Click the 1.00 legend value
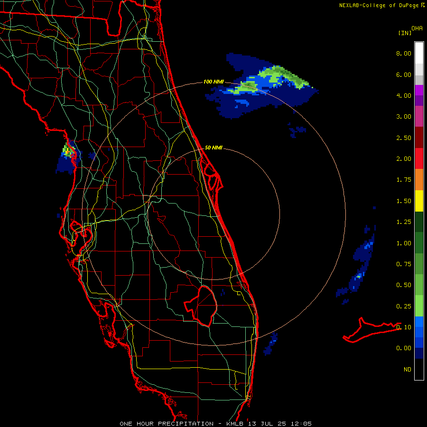This screenshot has width=427, height=427. 404,243
